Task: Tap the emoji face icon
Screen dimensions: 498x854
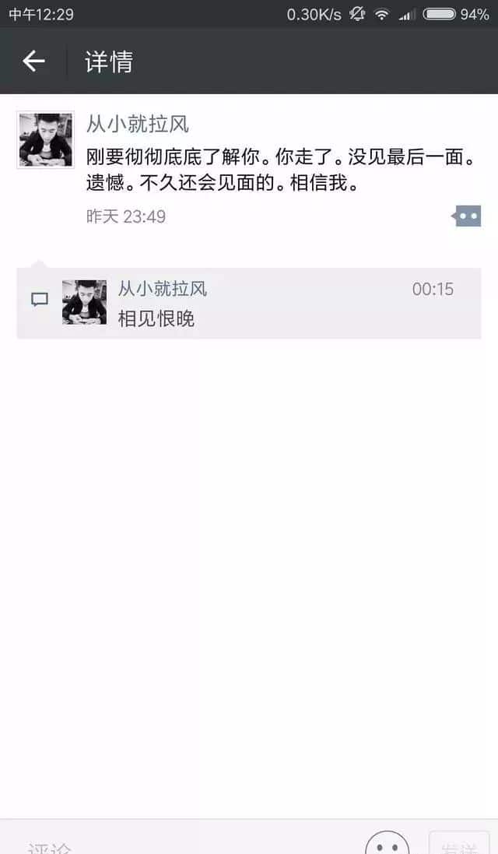Action: click(387, 844)
